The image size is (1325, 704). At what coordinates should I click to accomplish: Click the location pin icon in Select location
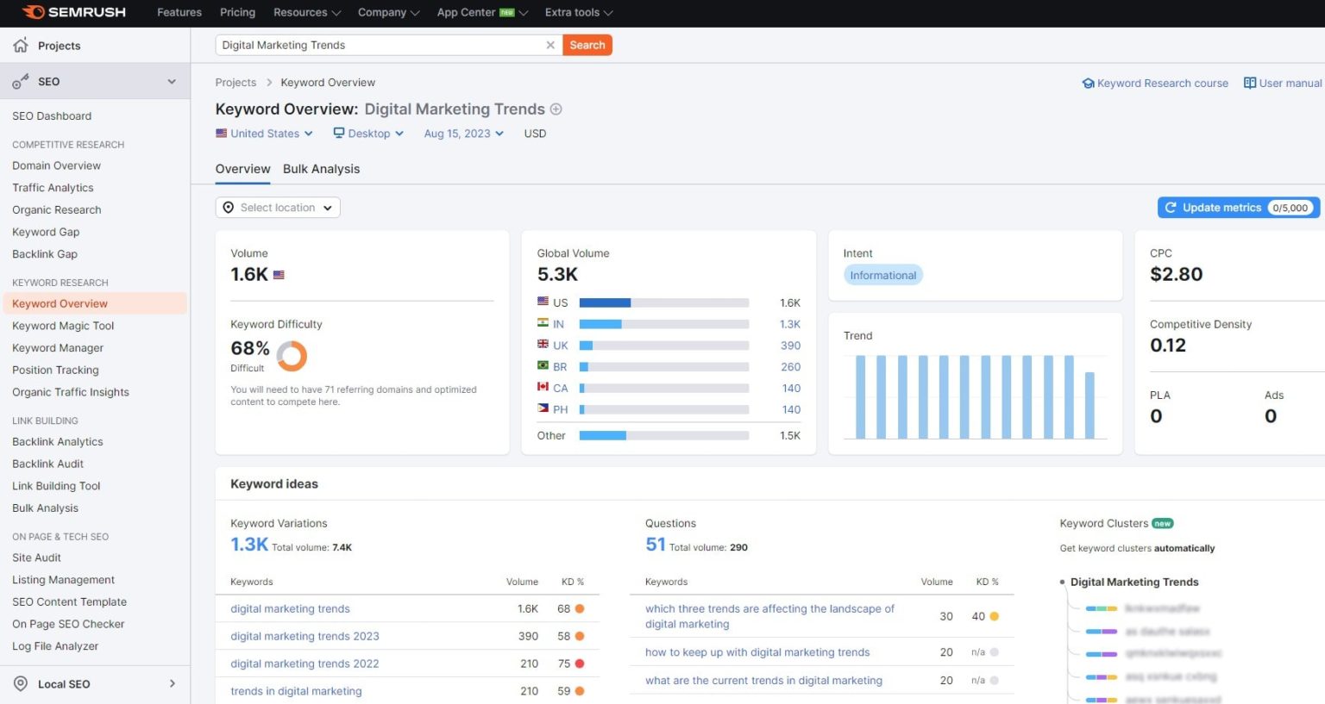(229, 208)
